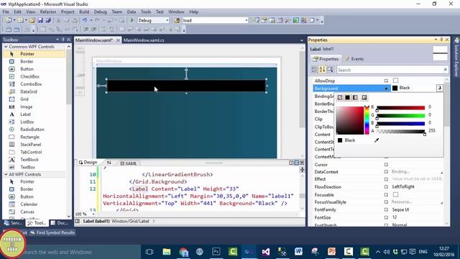Image resolution: width=460 pixels, height=259 pixels.
Task: Clear the Properties search box
Action: click(446, 70)
